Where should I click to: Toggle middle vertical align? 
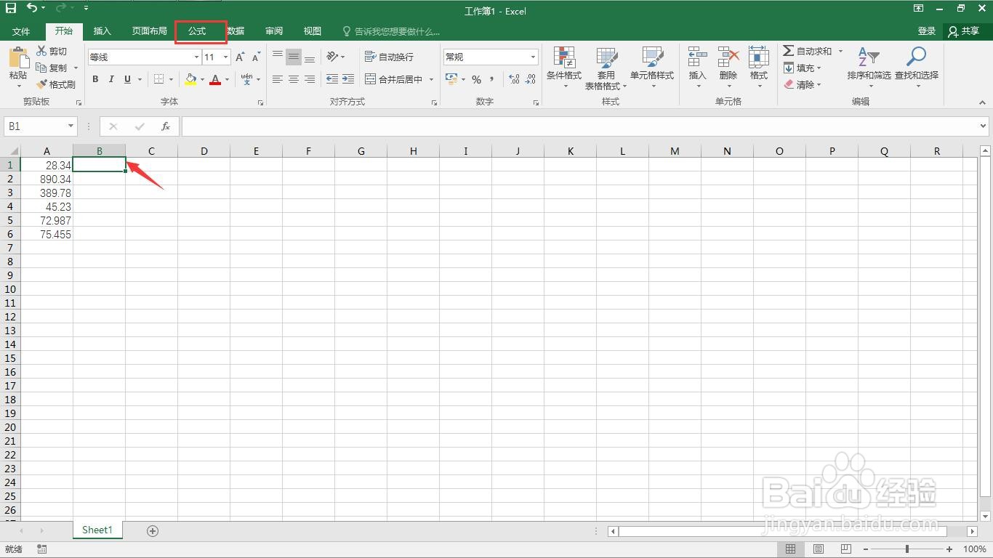point(294,57)
